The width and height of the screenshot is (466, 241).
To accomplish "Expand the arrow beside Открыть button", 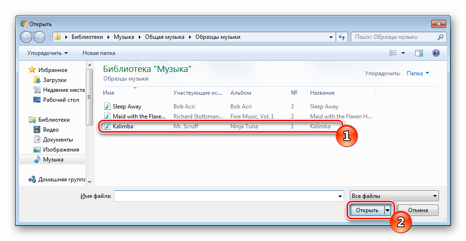I will coord(388,210).
